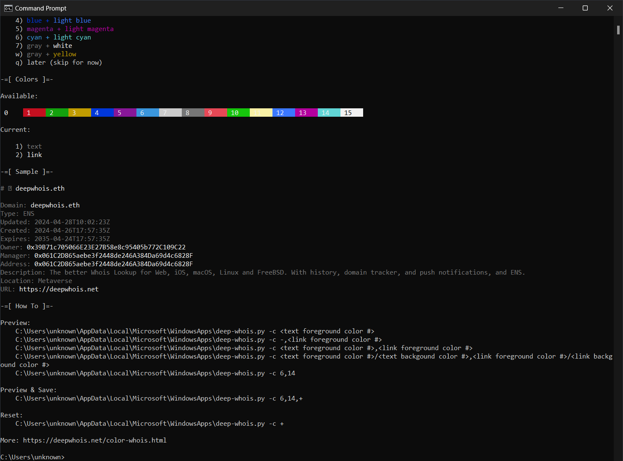Select red color swatch number 1
This screenshot has width=623, height=461.
(x=34, y=113)
